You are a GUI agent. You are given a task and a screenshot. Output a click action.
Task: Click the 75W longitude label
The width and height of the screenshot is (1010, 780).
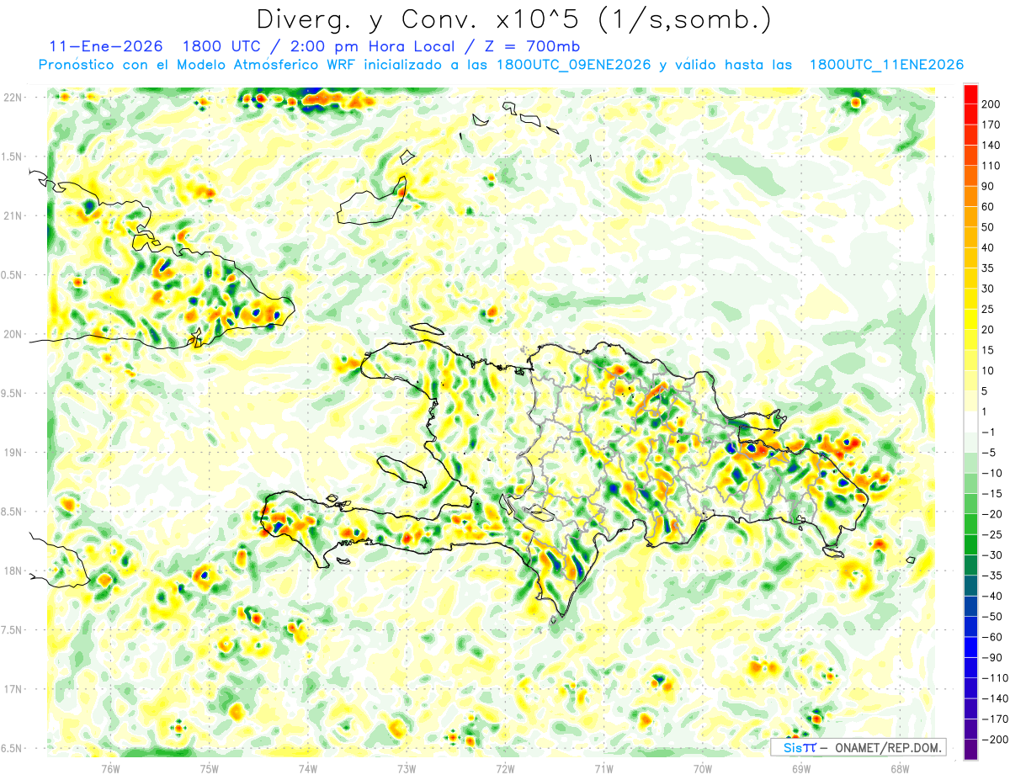tap(210, 769)
